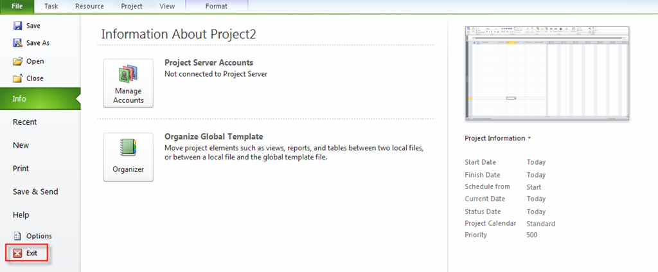Open Options via its document icon
This screenshot has height=272, width=658.
tap(17, 236)
